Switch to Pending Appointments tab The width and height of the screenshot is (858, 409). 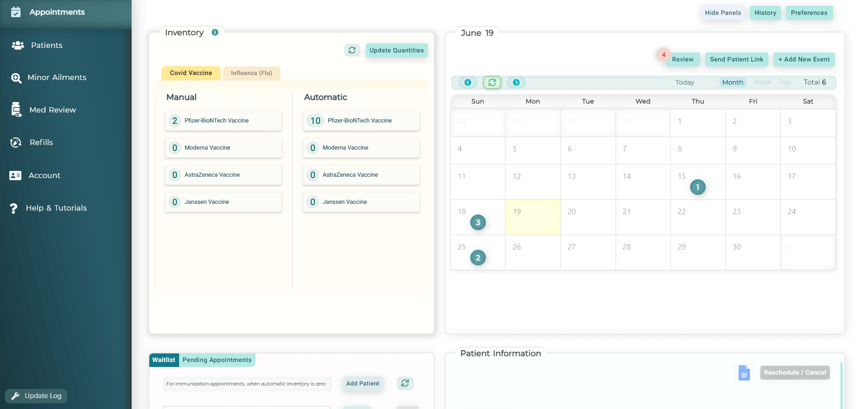point(217,360)
